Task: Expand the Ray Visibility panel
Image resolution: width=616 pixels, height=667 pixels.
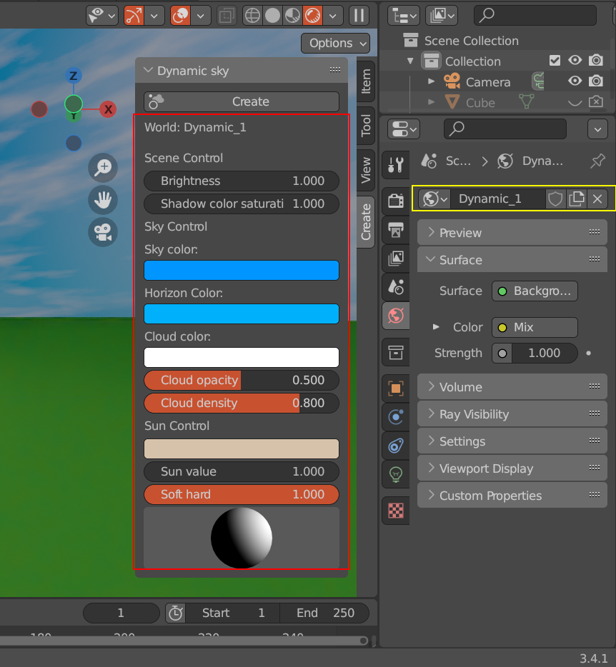Action: (x=512, y=413)
